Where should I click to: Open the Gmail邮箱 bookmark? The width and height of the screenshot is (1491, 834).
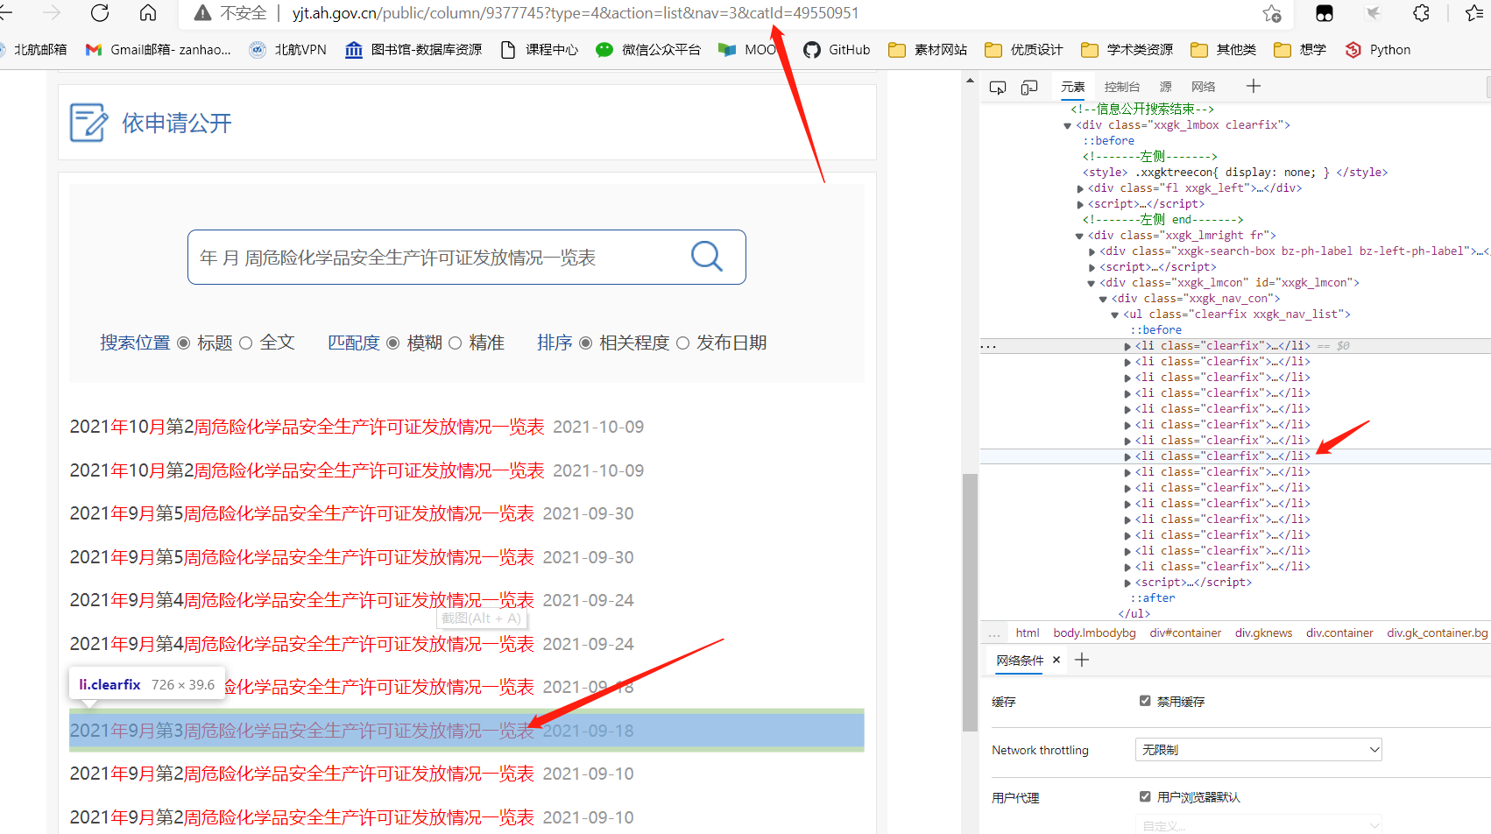click(159, 50)
